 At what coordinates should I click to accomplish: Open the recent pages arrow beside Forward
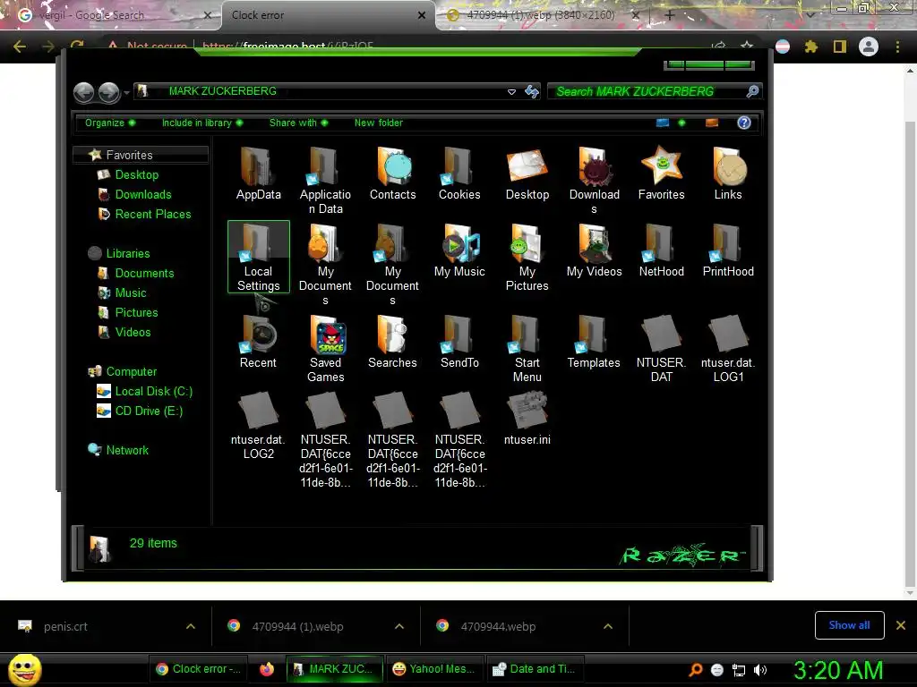pos(126,92)
